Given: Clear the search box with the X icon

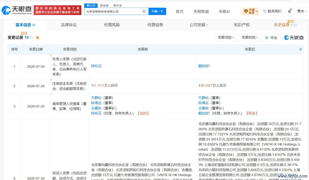Looking at the screenshot, I should point(144,11).
